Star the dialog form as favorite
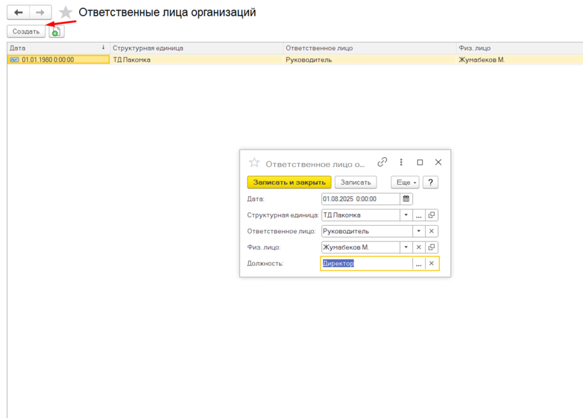 point(254,163)
